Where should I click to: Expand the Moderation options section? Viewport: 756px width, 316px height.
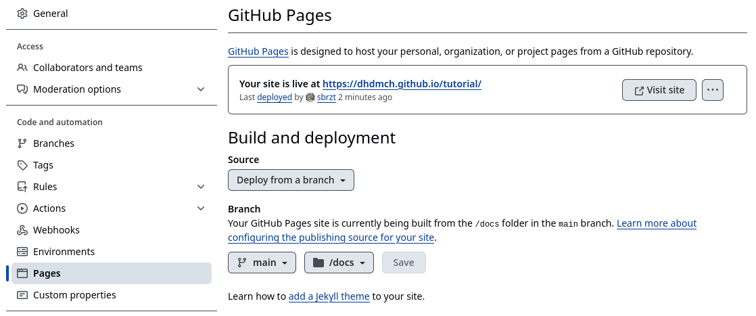[x=201, y=89]
